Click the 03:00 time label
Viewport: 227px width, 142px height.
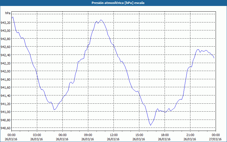(x=37, y=135)
